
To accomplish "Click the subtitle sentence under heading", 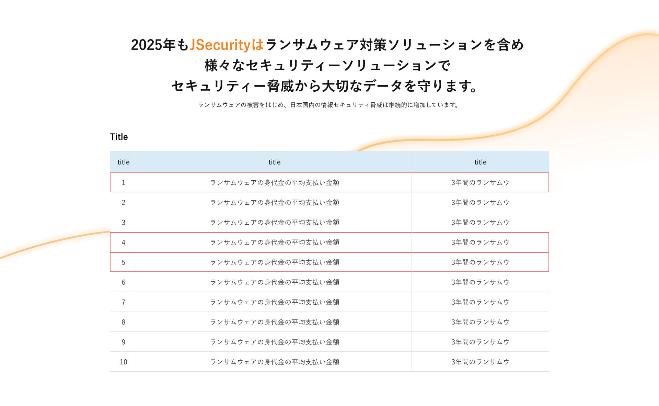I will pos(329,105).
